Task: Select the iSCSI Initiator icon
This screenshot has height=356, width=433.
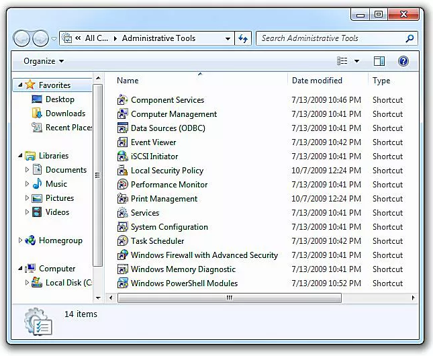Action: click(x=122, y=156)
